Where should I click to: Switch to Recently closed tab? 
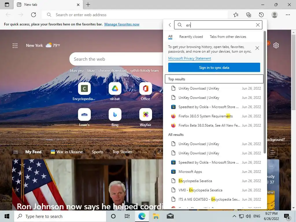point(191,37)
